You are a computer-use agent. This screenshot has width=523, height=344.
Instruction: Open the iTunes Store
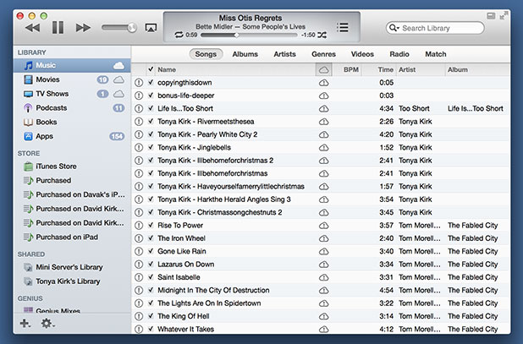(72, 167)
